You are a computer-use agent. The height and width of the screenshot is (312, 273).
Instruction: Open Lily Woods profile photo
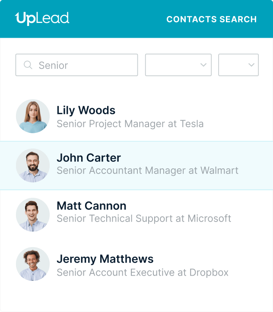coord(33,116)
